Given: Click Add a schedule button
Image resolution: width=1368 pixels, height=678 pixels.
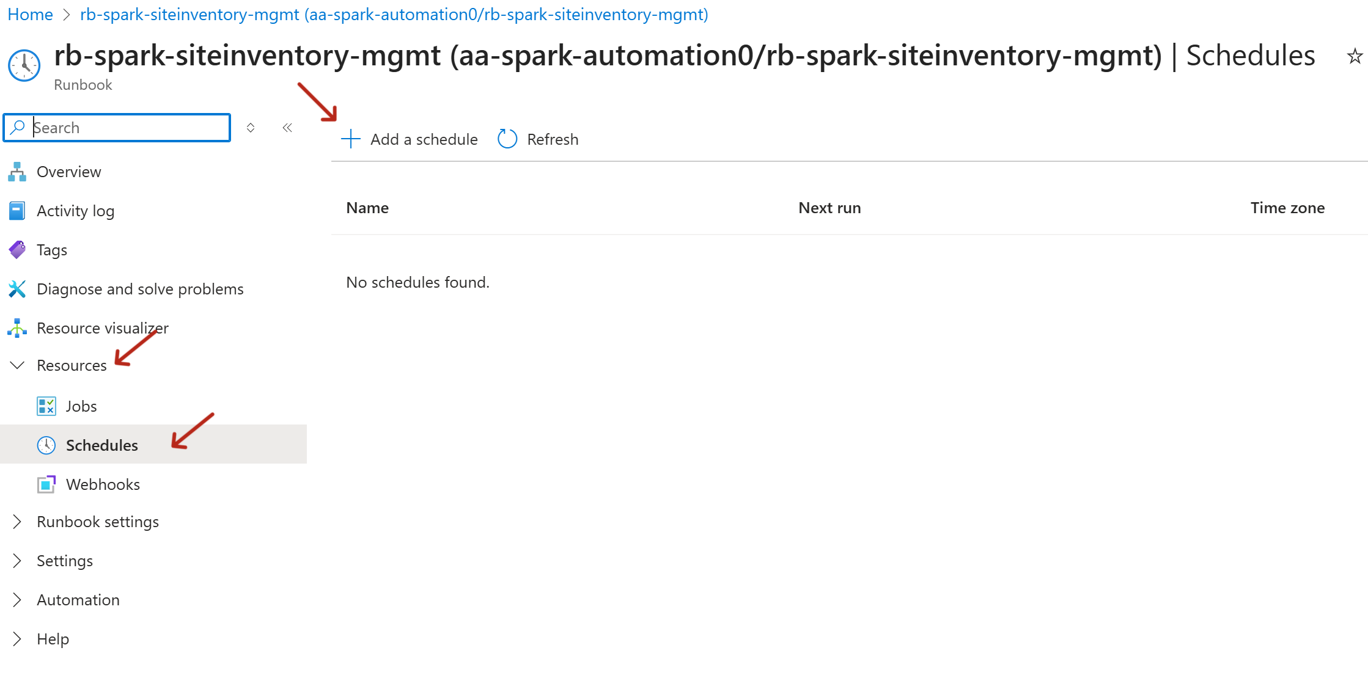Looking at the screenshot, I should tap(410, 139).
